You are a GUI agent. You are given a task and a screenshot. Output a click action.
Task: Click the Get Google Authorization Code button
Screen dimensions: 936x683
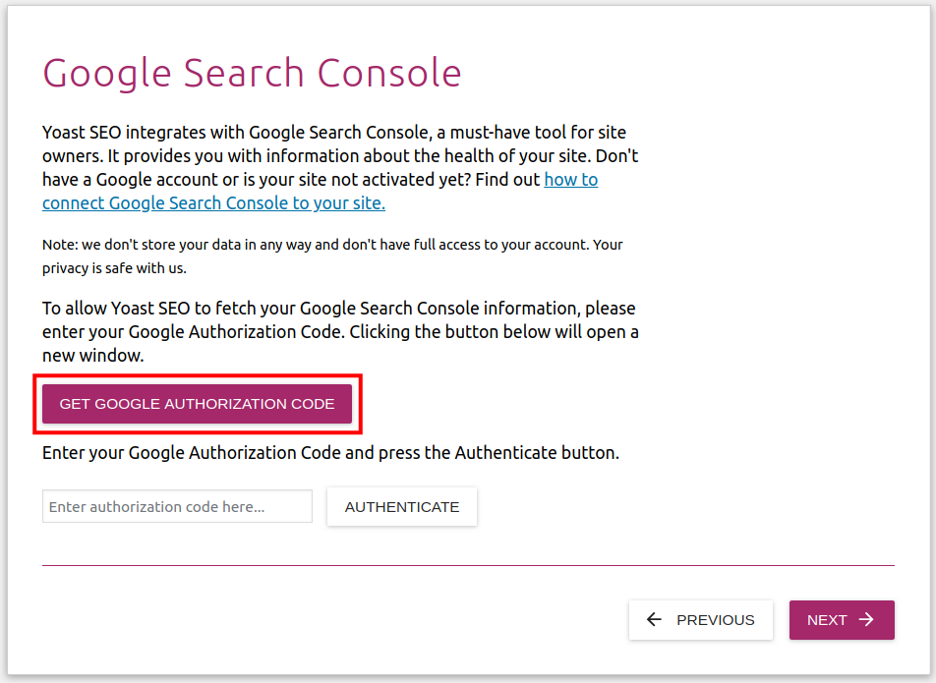(197, 404)
